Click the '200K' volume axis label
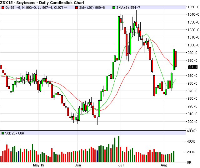The height and width of the screenshot is (168, 200). point(192,152)
